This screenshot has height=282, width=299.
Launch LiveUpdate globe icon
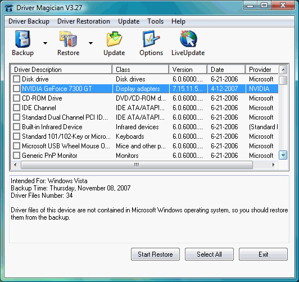(x=188, y=39)
